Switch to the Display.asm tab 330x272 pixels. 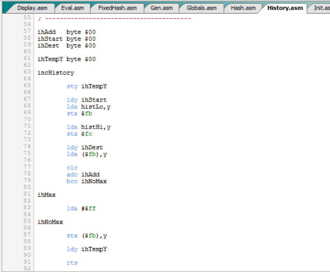(32, 8)
